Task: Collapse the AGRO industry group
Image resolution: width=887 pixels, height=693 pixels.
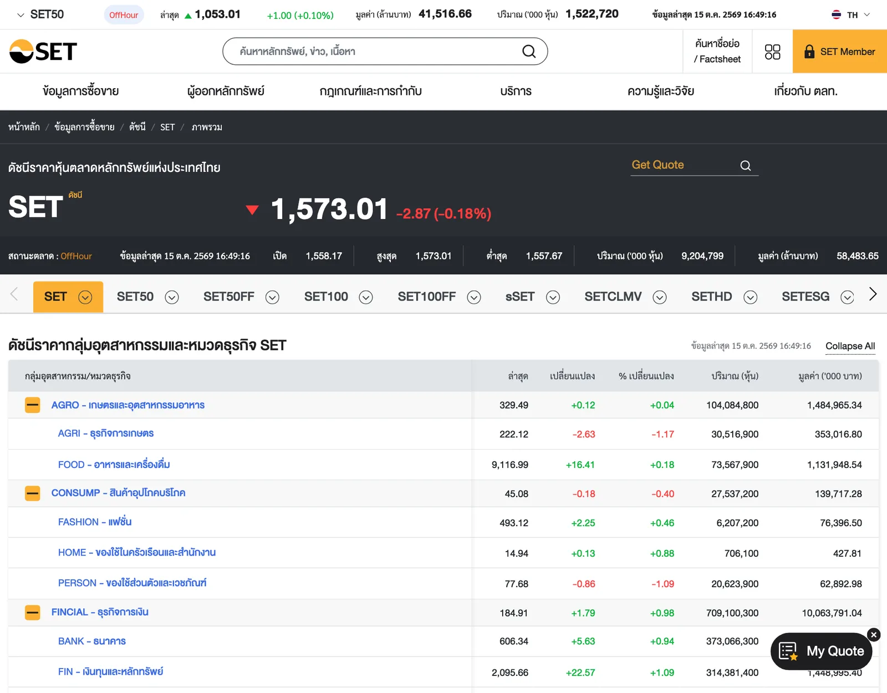Action: point(33,405)
